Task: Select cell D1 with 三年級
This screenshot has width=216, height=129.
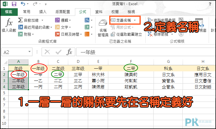Action: pyautogui.click(x=78, y=68)
